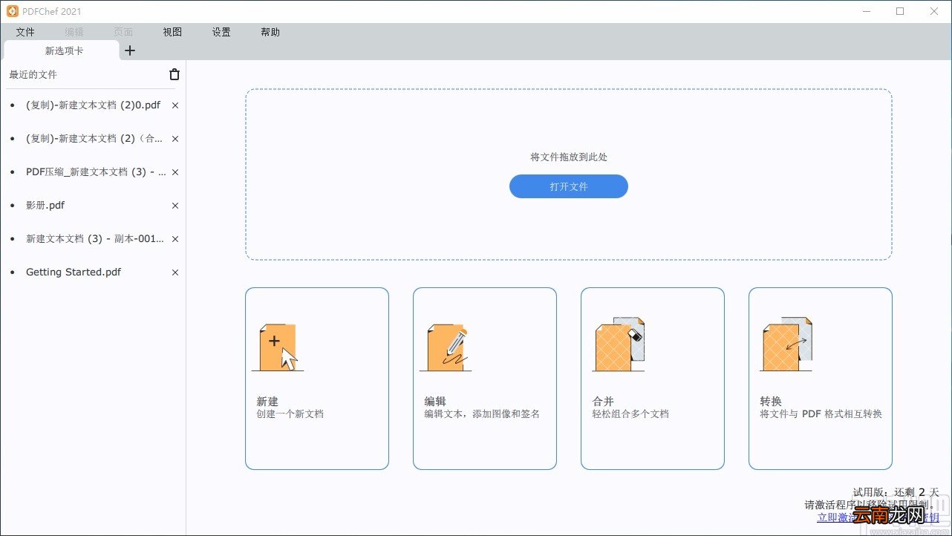
Task: Click the 最近的文件 header
Action: 33,74
